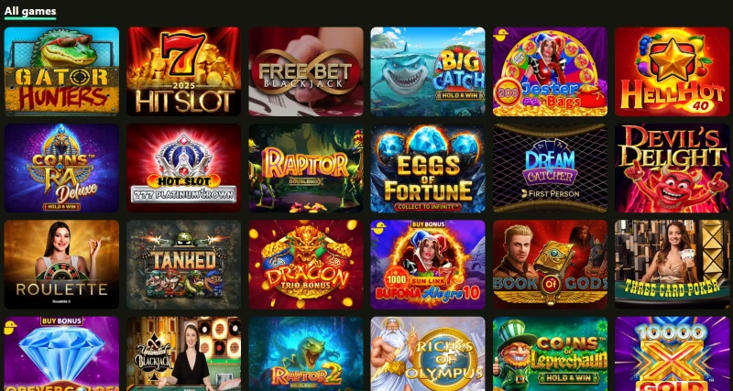The width and height of the screenshot is (733, 391).
Task: Open the Book of Gods slot
Action: pyautogui.click(x=550, y=265)
